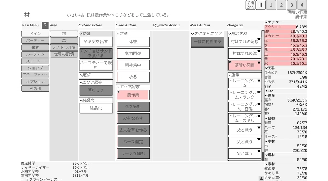Open the ショップ menu
Image resolution: width=328 pixels, height=181 pixels.
point(35,68)
